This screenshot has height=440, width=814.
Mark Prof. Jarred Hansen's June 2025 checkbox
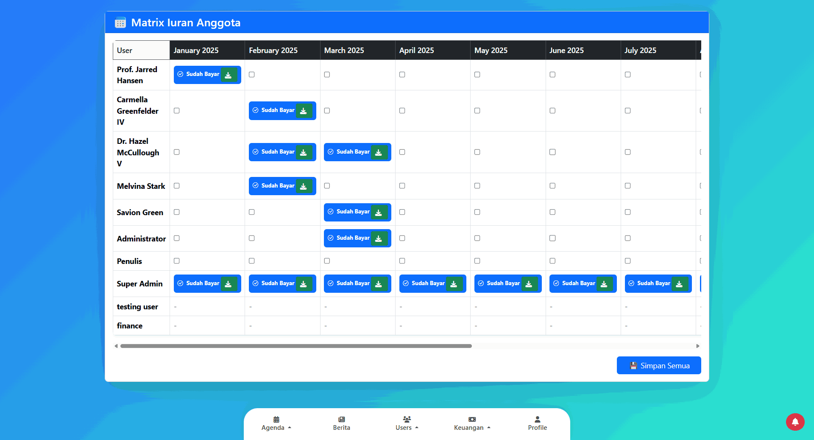coord(552,75)
